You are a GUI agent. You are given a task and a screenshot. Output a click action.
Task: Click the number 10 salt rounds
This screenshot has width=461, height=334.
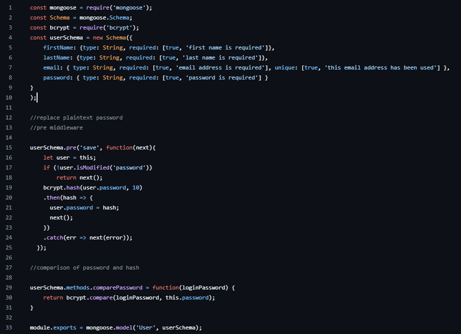click(136, 187)
